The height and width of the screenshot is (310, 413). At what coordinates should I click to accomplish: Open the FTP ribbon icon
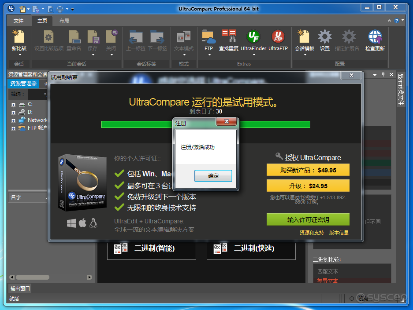pos(208,36)
